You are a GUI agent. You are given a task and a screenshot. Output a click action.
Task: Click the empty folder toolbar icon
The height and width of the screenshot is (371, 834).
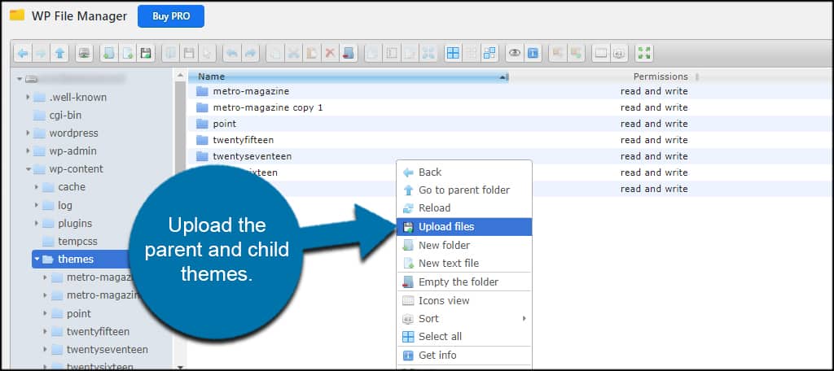pos(349,53)
